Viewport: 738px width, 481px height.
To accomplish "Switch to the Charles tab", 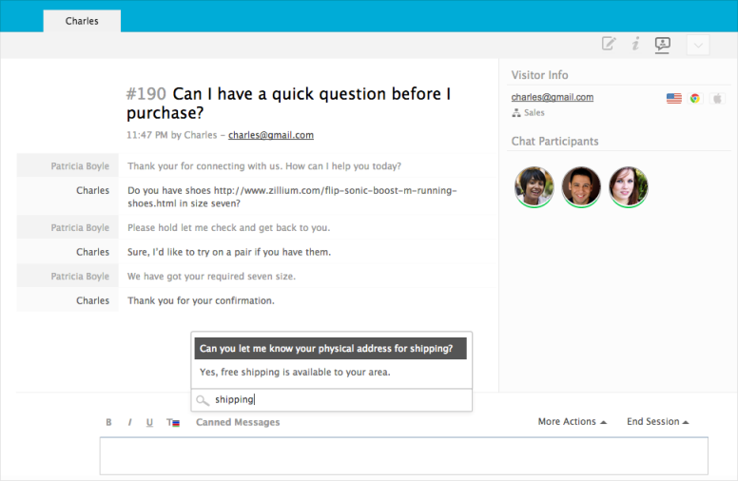I will pos(82,21).
